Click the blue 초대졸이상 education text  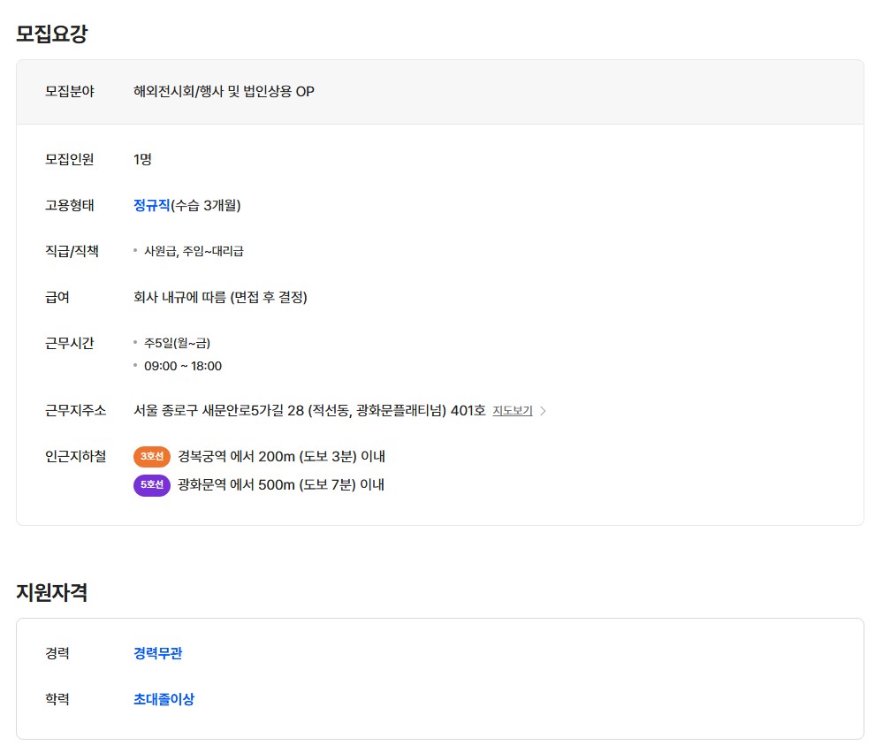tap(164, 699)
